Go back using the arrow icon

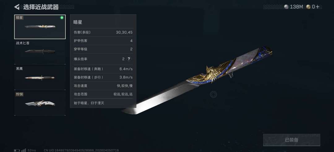pos(17,7)
